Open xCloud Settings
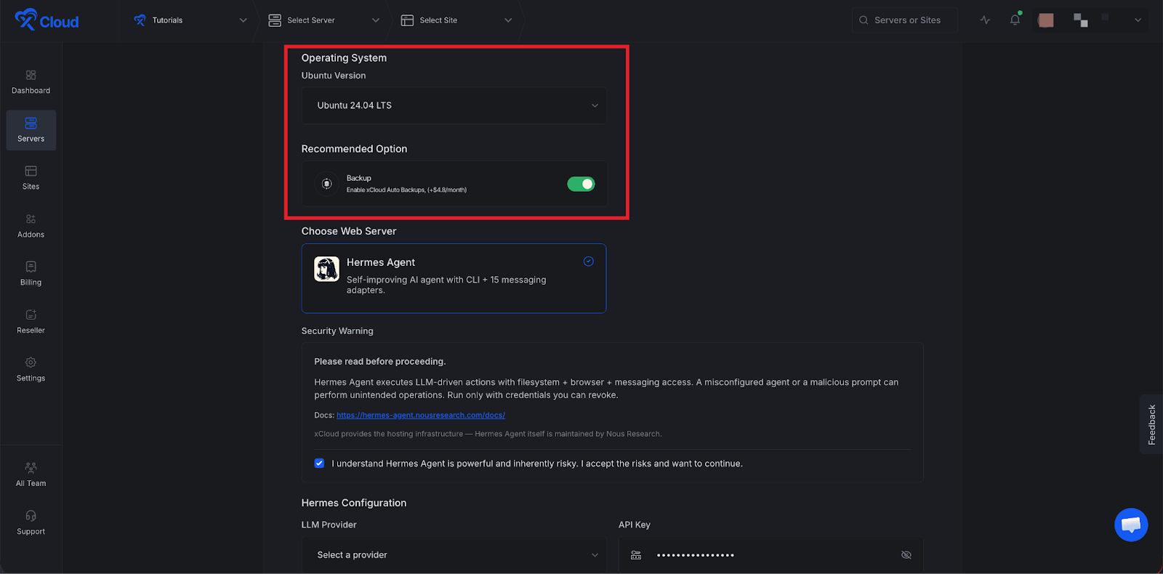This screenshot has width=1163, height=574. coord(31,370)
